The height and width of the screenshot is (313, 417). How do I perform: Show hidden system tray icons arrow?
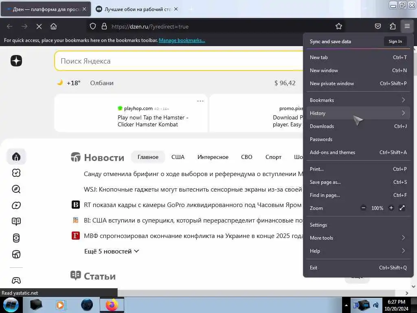(346, 305)
